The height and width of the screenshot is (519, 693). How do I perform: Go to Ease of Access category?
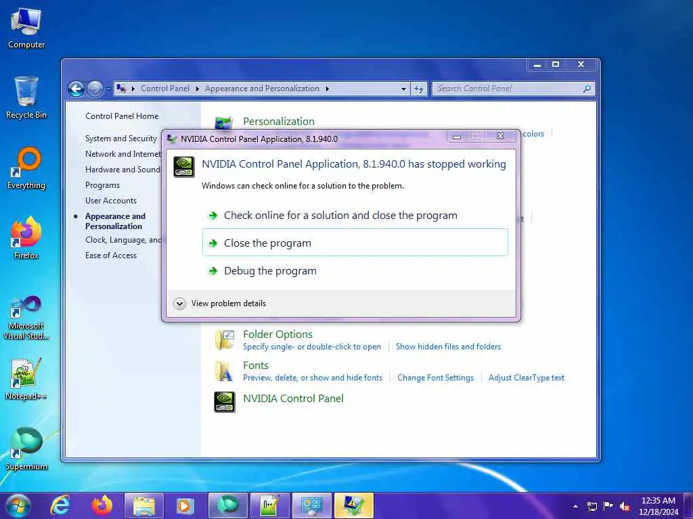pyautogui.click(x=111, y=255)
